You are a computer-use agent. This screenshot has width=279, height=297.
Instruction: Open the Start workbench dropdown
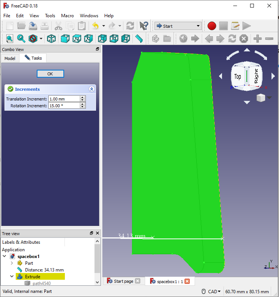point(178,26)
